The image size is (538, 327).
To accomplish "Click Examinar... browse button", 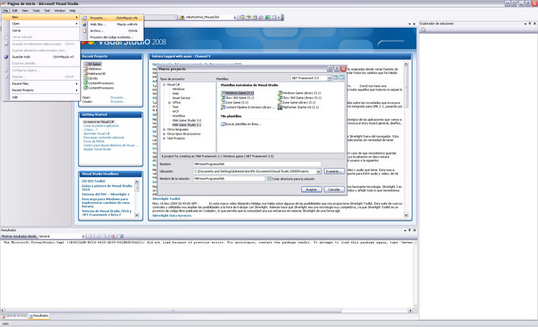I will 334,171.
